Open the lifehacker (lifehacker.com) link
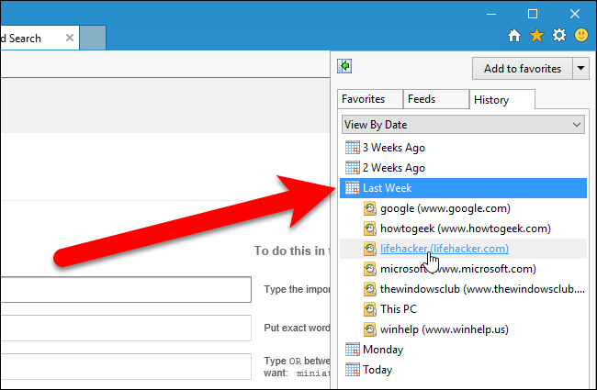Viewport: 597px width, 390px height. 444,249
